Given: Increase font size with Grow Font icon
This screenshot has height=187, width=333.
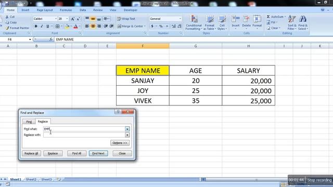Looking at the screenshot, I should [72, 19].
